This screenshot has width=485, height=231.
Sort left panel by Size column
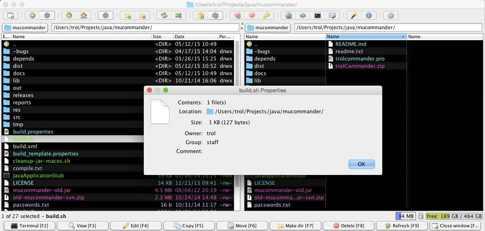point(162,37)
